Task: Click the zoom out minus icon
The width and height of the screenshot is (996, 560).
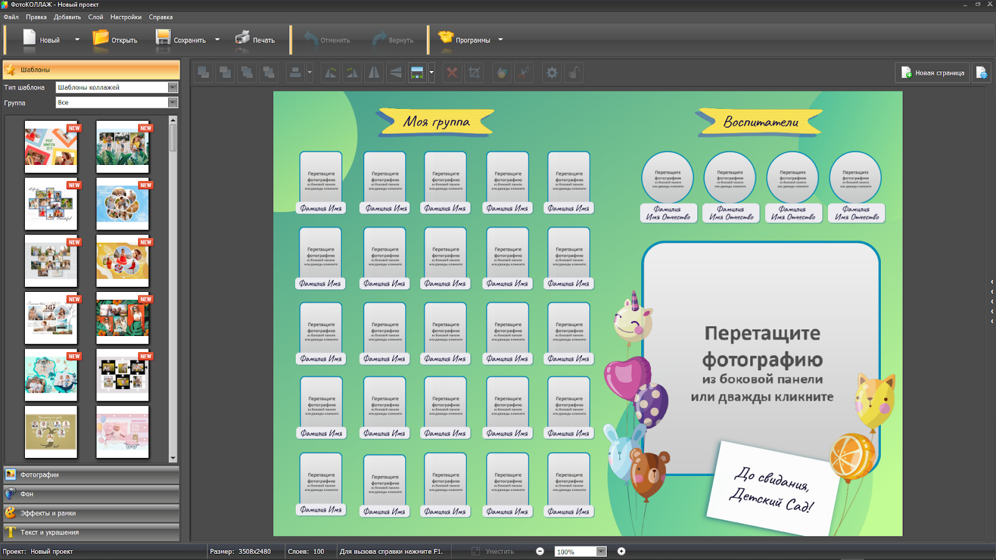Action: 540,551
